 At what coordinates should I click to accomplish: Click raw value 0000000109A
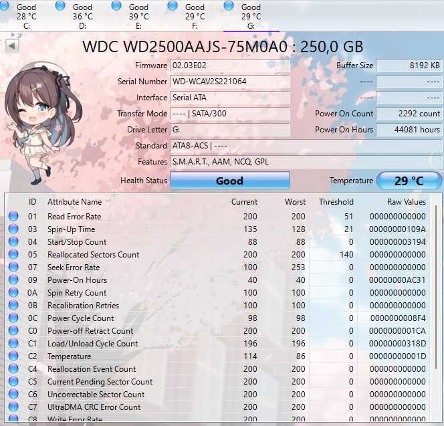(397, 229)
